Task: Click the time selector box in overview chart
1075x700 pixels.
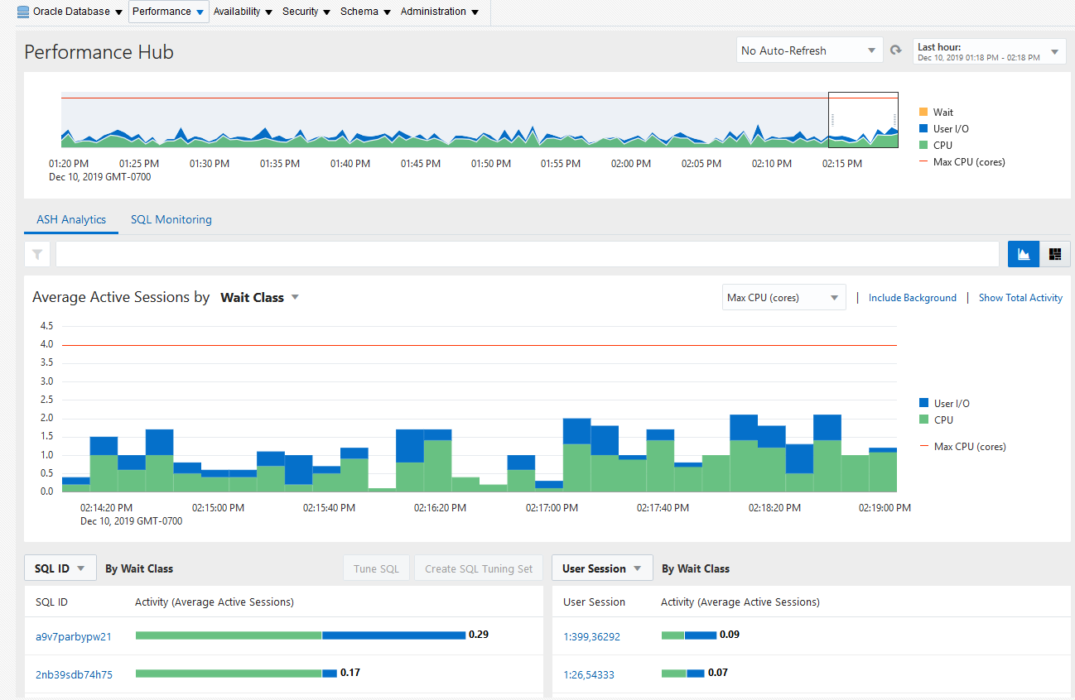Action: pos(864,120)
